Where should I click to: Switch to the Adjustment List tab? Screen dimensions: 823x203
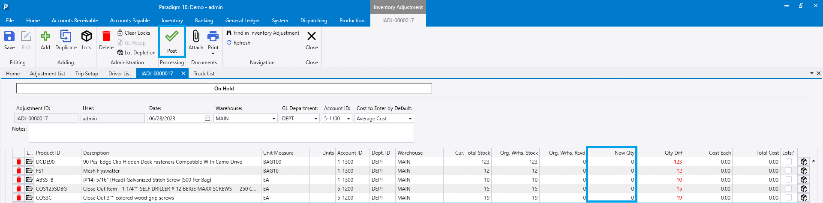tap(48, 74)
